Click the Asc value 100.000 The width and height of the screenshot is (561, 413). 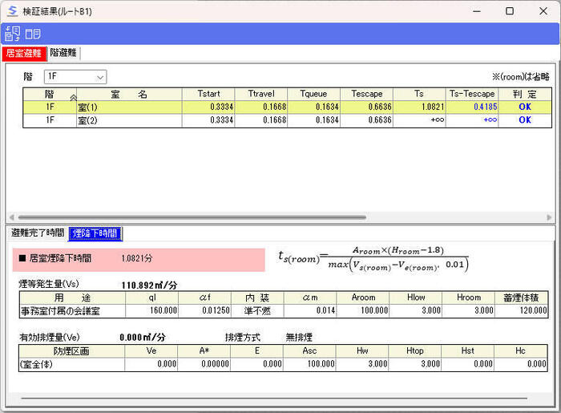point(321,364)
